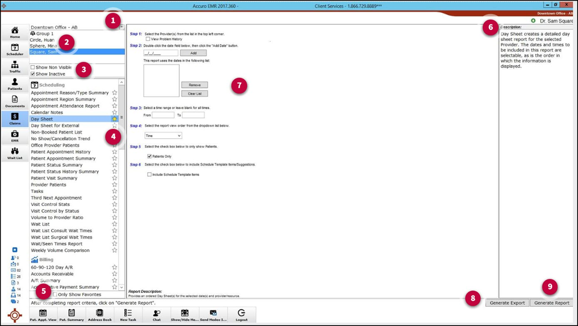The image size is (578, 326).
Task: Open the Chat tool
Action: click(x=156, y=315)
